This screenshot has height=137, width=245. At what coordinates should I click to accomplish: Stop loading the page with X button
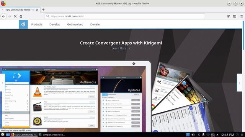point(15,16)
